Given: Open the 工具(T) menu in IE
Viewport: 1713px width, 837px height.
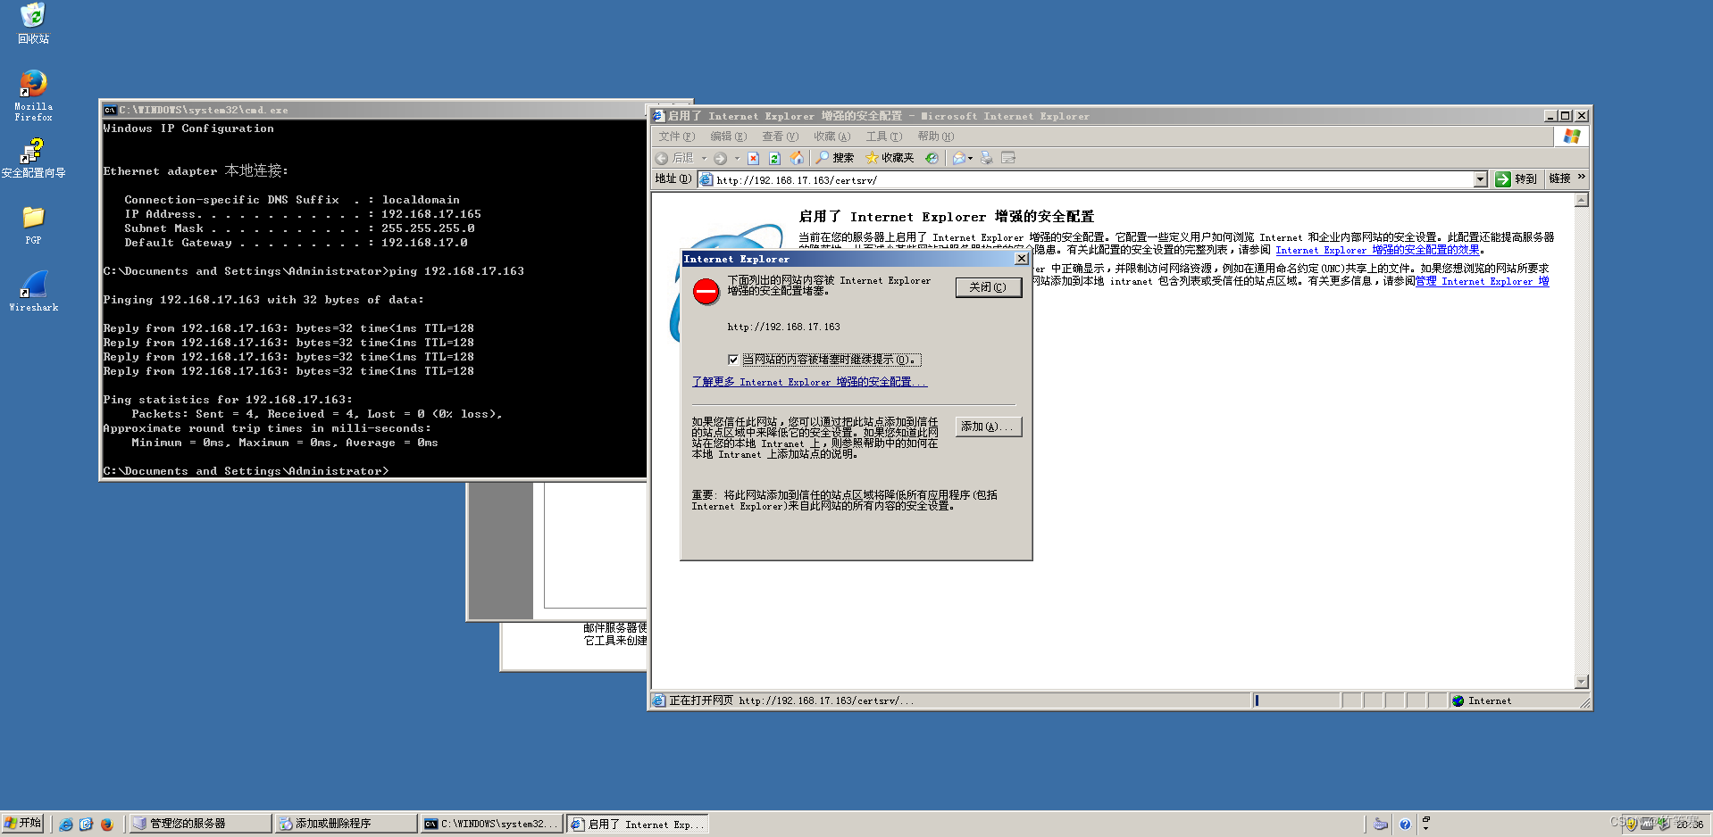Looking at the screenshot, I should (x=883, y=137).
